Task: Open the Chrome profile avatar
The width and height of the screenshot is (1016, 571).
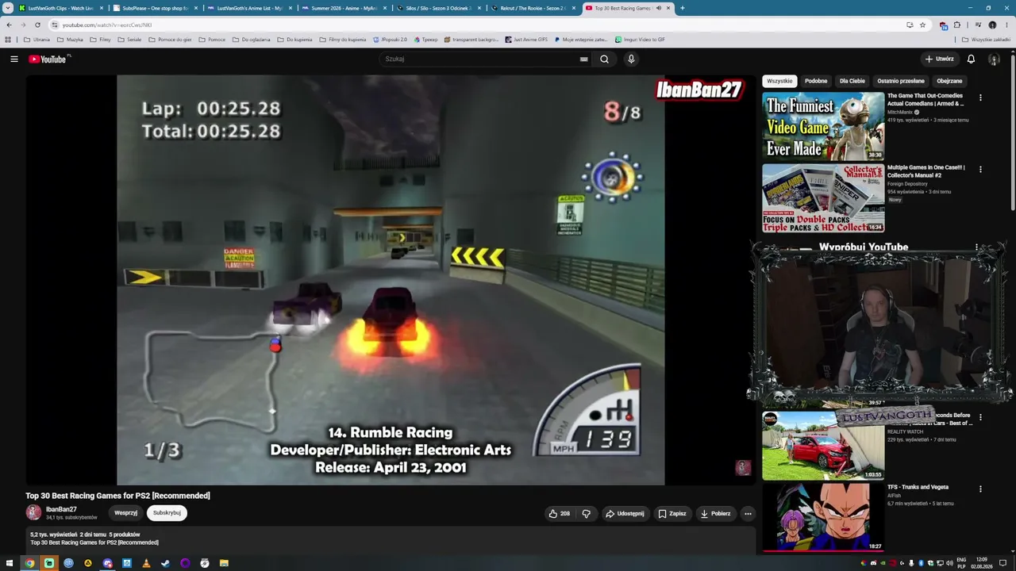Action: click(992, 25)
